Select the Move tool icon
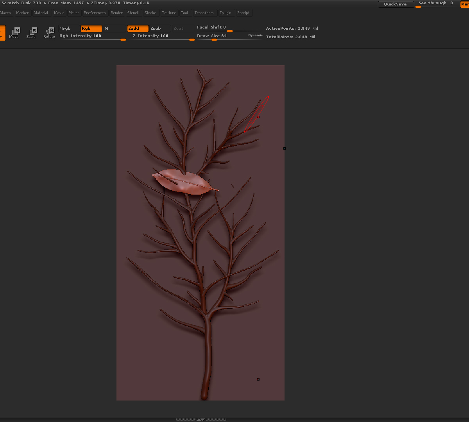Image resolution: width=469 pixels, height=422 pixels. pyautogui.click(x=15, y=32)
